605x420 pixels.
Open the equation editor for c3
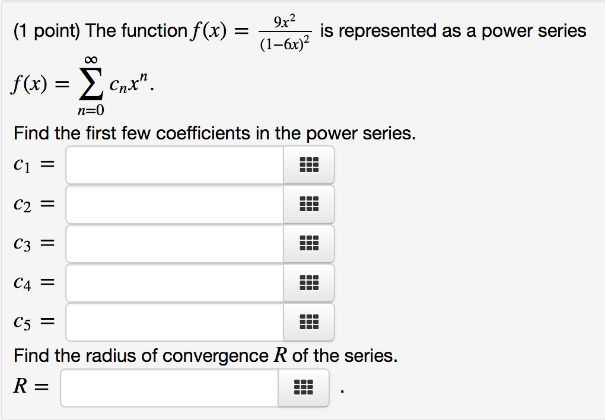coord(309,243)
